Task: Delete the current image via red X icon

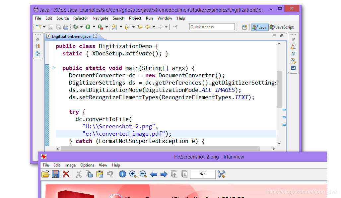Action: pyautogui.click(x=66, y=174)
